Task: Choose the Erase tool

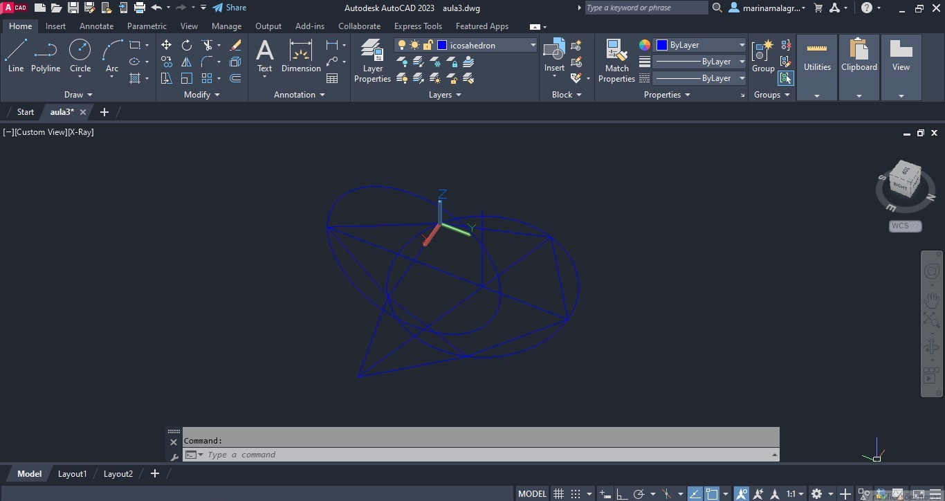Action: [x=235, y=45]
